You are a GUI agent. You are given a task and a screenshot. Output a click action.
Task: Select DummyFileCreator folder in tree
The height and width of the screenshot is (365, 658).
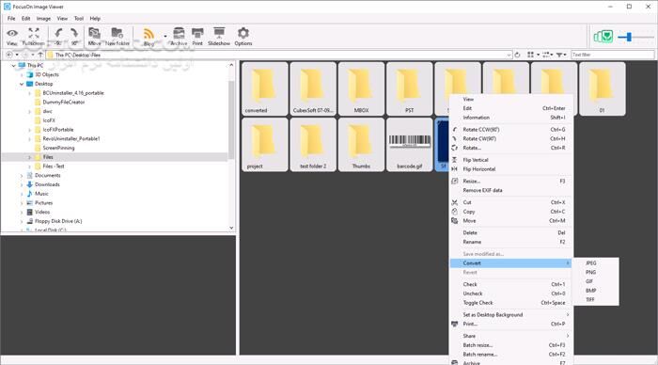63,102
